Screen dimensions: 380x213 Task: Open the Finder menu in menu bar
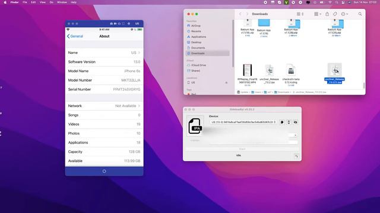coord(14,2)
